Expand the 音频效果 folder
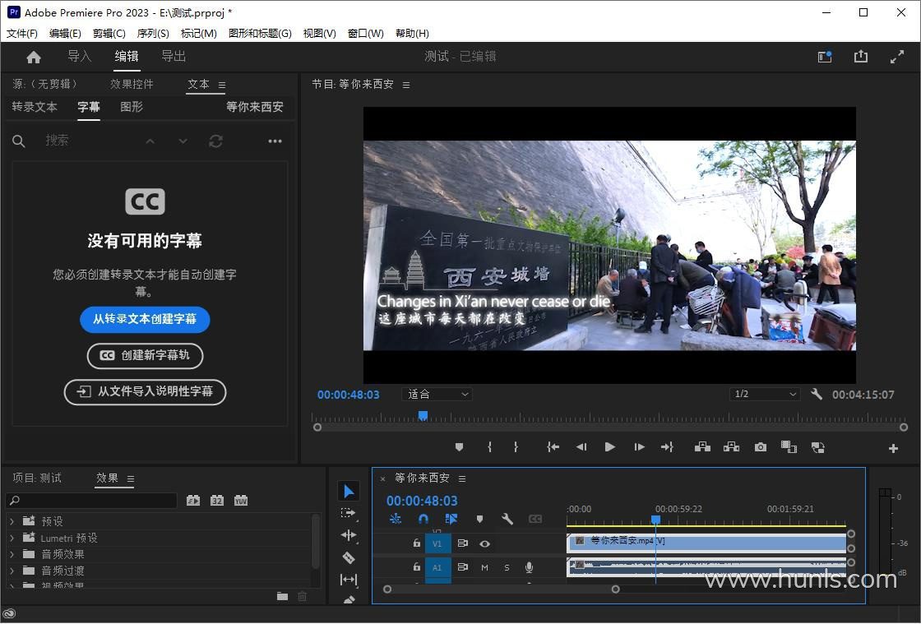 tap(12, 554)
